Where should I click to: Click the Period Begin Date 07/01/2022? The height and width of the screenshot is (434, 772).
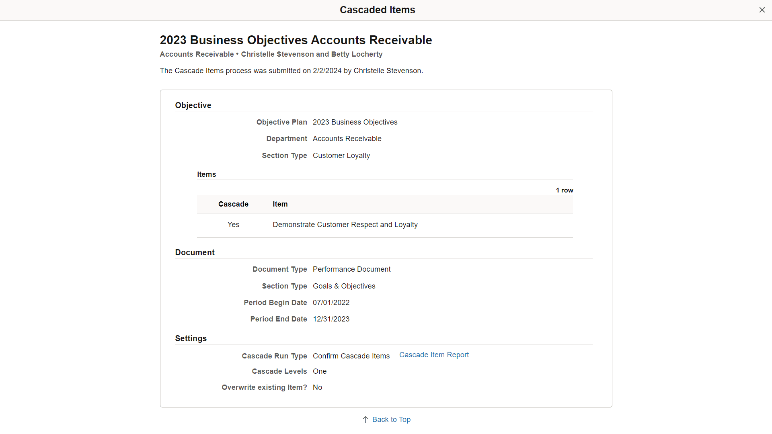[x=331, y=303]
